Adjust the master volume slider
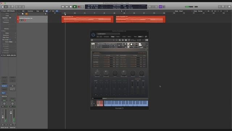This screenshot has height=131, width=232. coord(191,7)
